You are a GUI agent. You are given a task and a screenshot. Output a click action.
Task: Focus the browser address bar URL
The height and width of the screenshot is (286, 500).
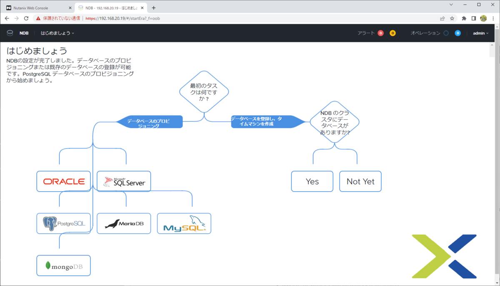pyautogui.click(x=122, y=19)
